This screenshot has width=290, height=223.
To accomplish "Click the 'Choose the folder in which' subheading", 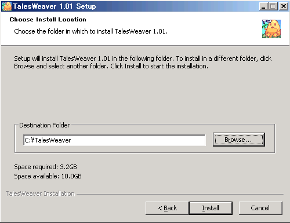I will 90,31.
